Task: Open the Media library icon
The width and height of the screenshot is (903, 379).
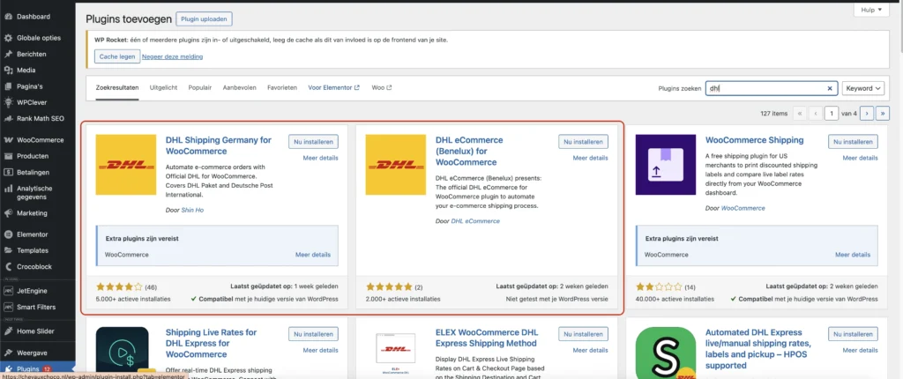Action: pyautogui.click(x=8, y=71)
